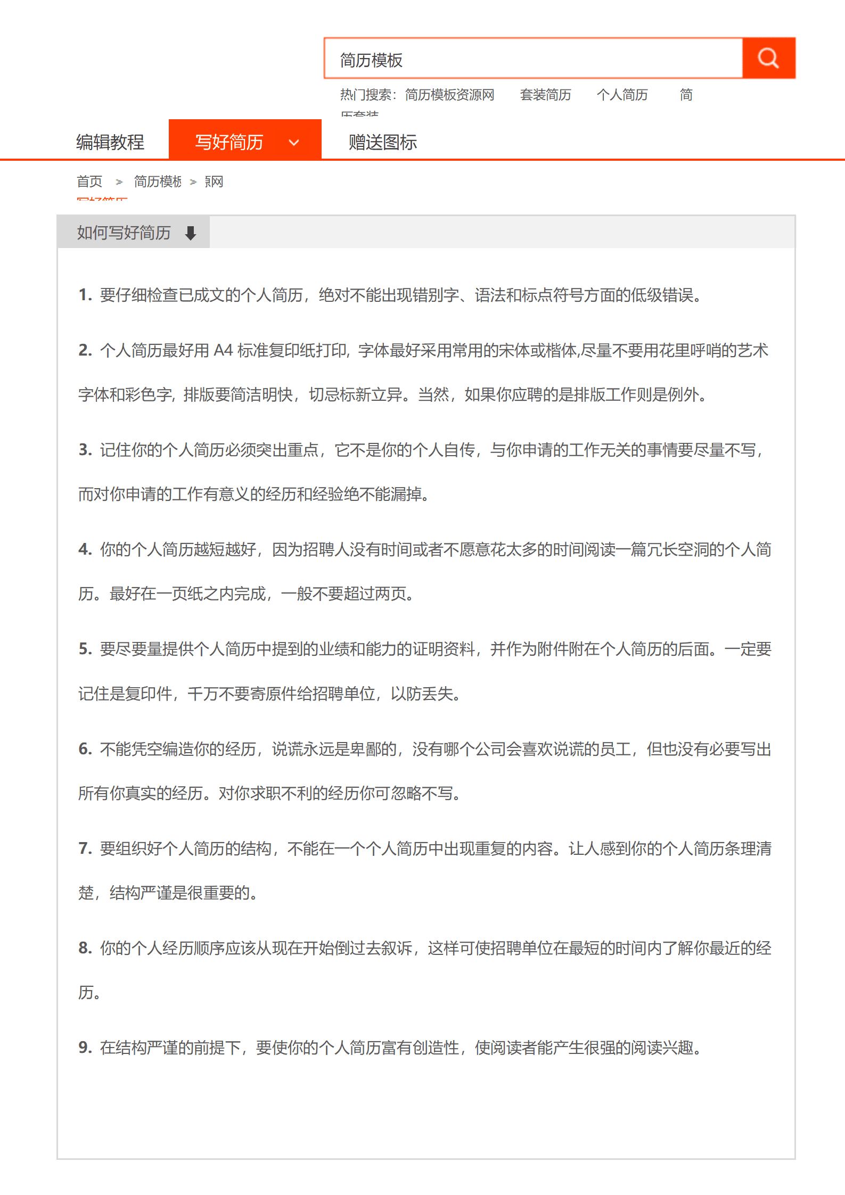
Task: Click the search field containing 简历模板
Action: [534, 59]
